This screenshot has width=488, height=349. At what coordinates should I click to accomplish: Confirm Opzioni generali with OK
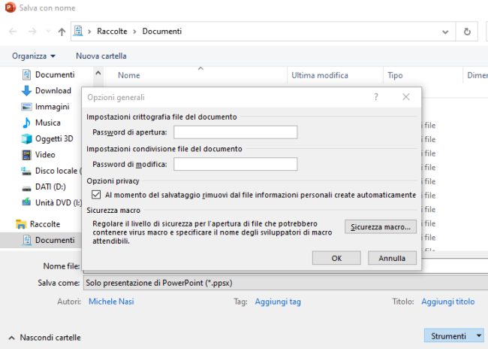point(336,258)
